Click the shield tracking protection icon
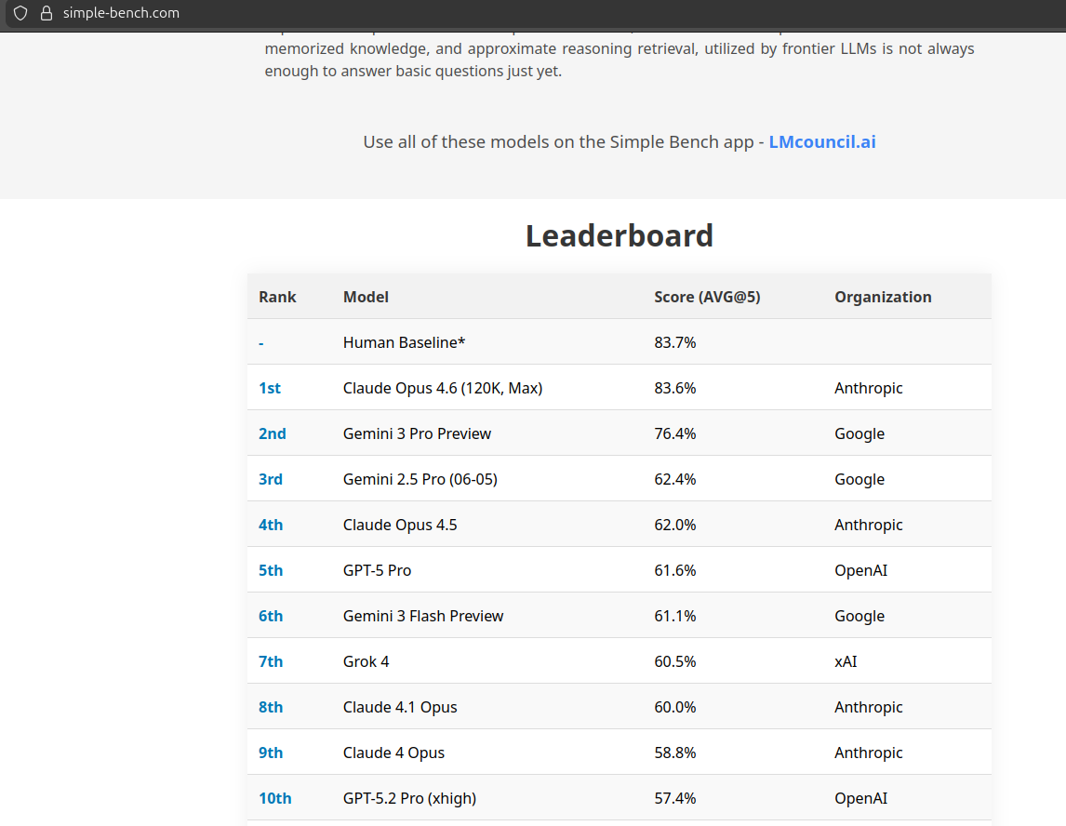This screenshot has width=1066, height=826. pyautogui.click(x=20, y=13)
